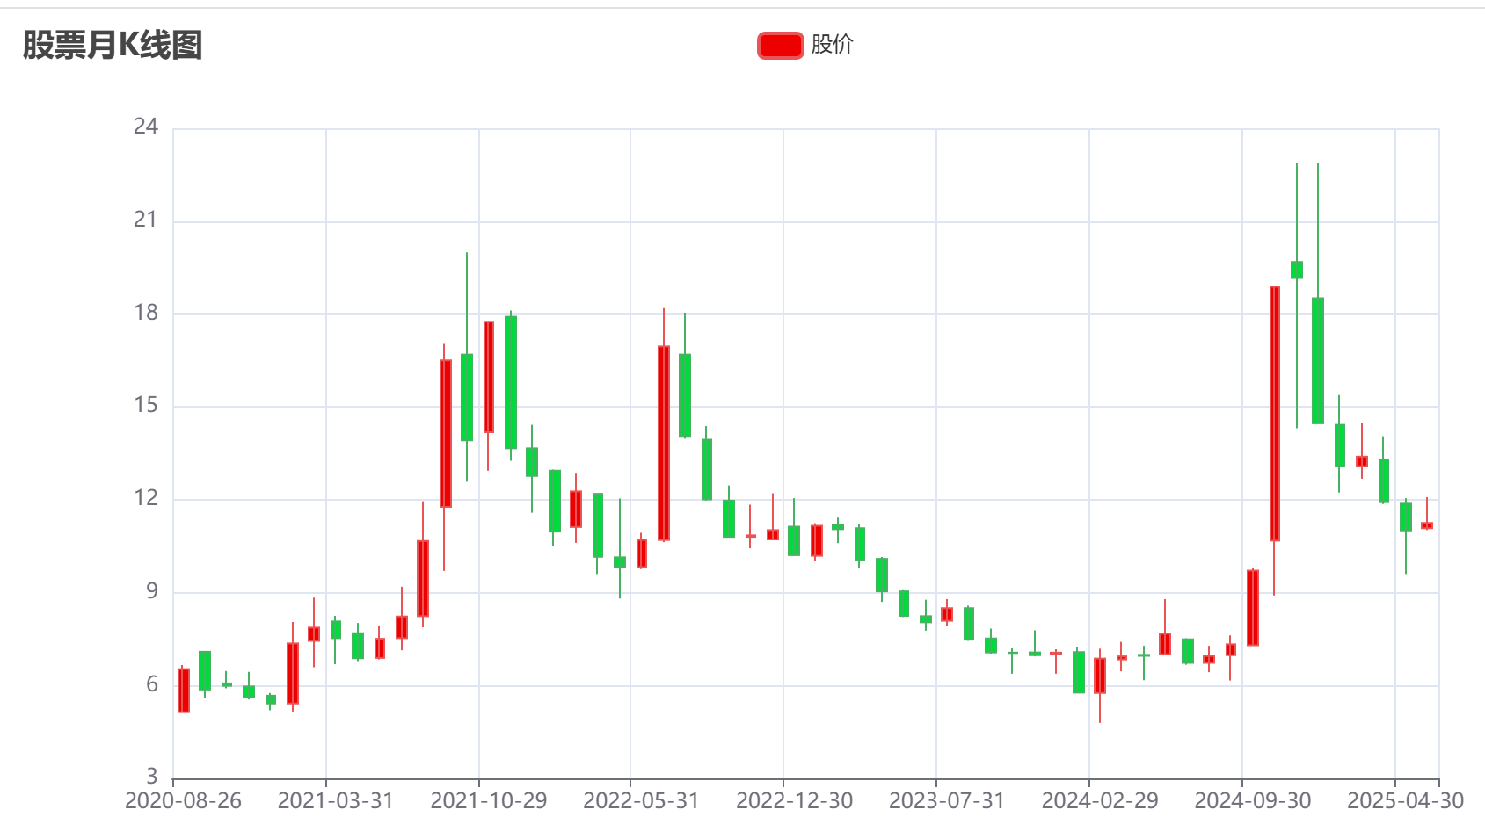Click the chart title 股票月K线图

[x=113, y=45]
